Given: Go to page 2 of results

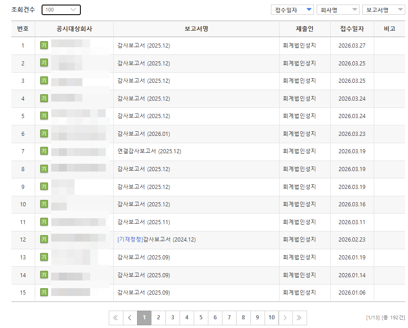Looking at the screenshot, I should click(x=158, y=317).
